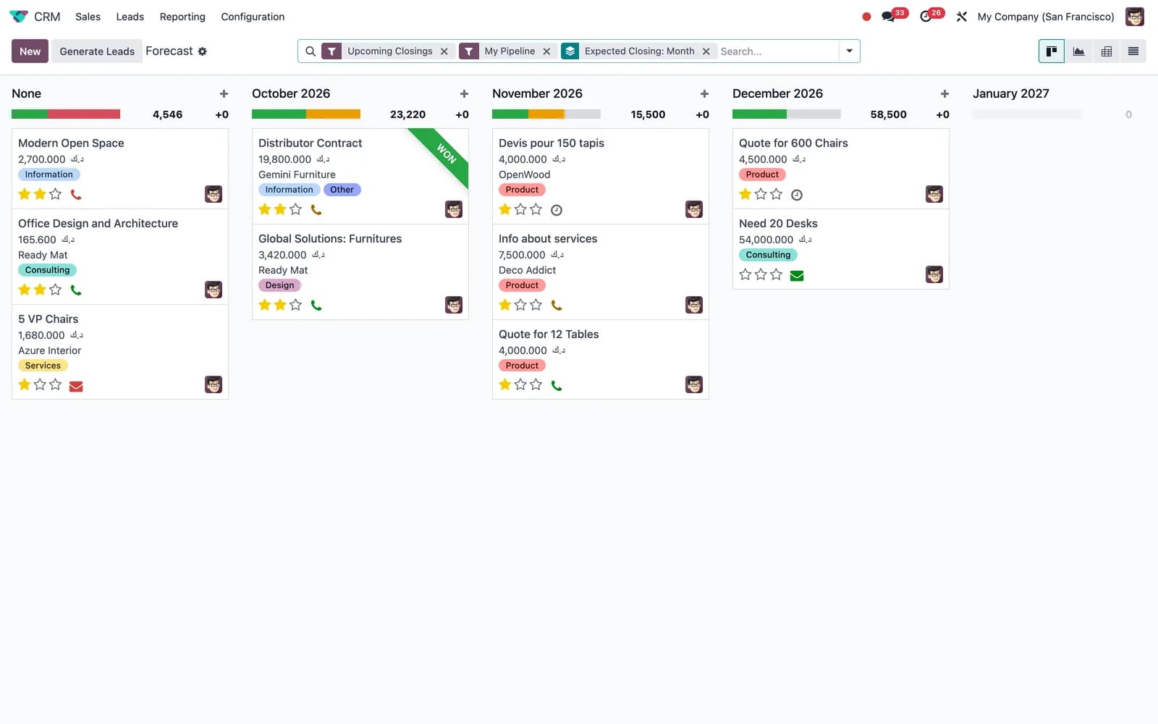Set third star priority on Distributor Contract
This screenshot has height=724, width=1158.
click(x=295, y=209)
